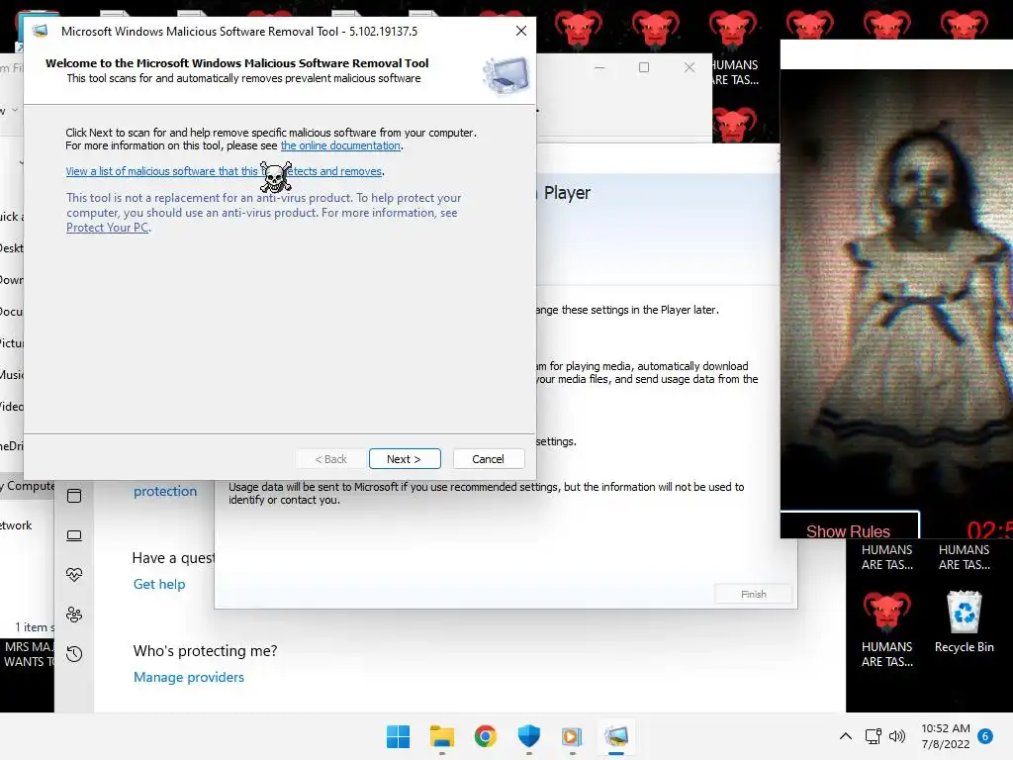Open the Protect Your PC link

coord(107,228)
